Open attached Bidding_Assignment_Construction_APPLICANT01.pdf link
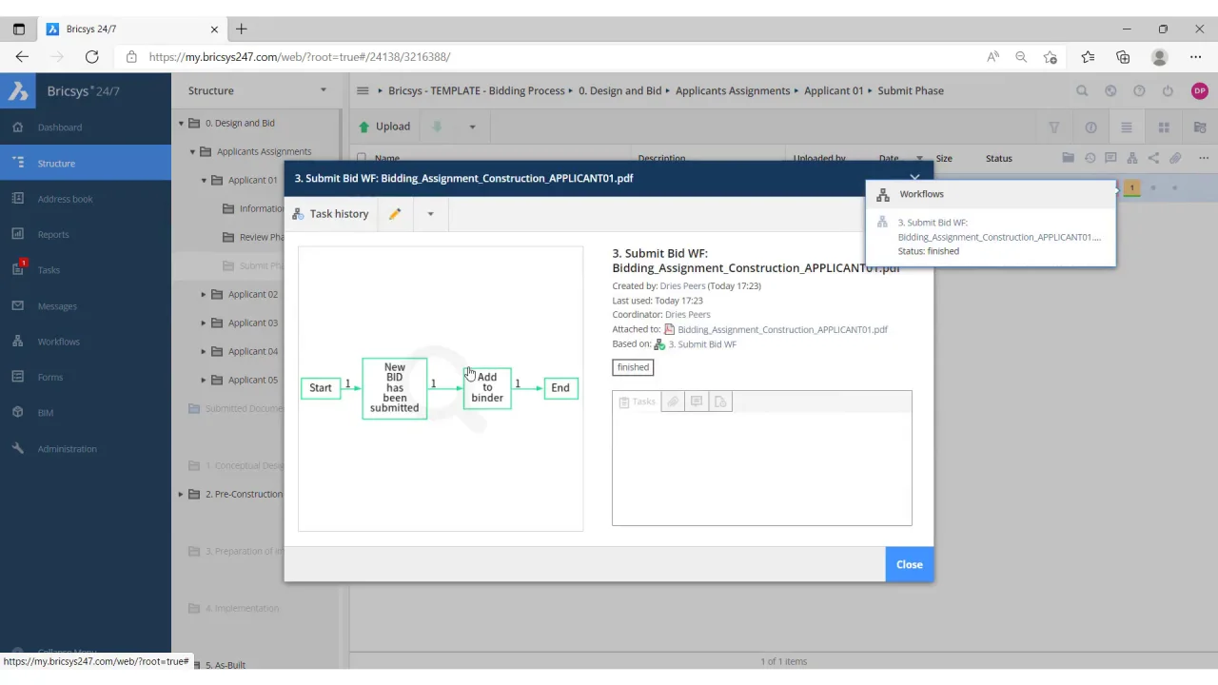The height and width of the screenshot is (685, 1218). (x=782, y=329)
